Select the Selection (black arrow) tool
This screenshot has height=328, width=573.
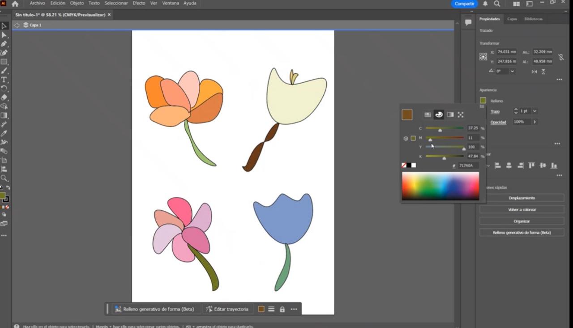[4, 26]
